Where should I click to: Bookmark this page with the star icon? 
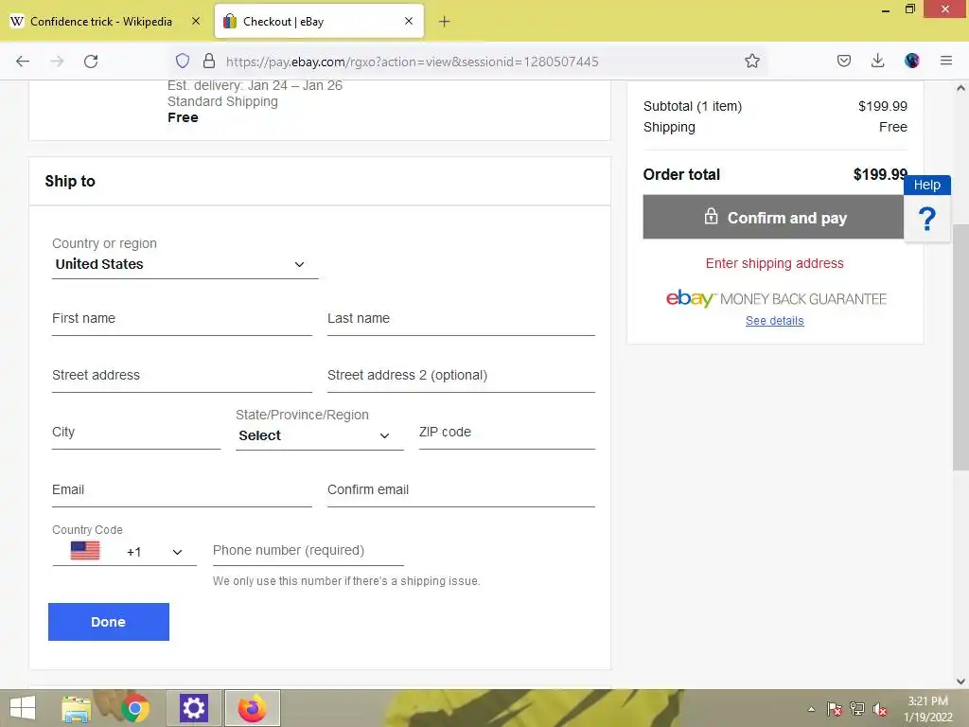[752, 61]
